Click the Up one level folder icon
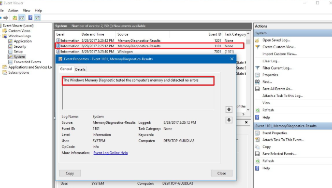332x188 pixels. (x=14, y=18)
